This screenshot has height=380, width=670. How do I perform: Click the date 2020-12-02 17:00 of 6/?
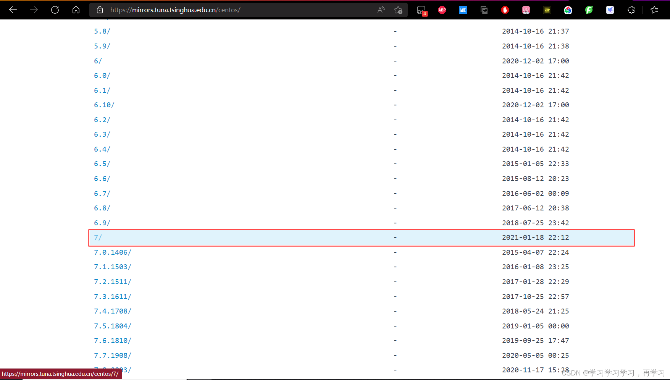[535, 61]
